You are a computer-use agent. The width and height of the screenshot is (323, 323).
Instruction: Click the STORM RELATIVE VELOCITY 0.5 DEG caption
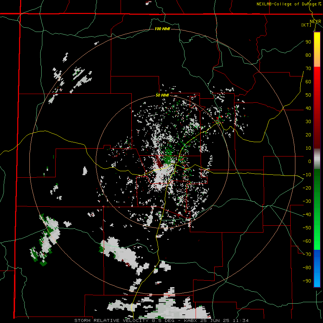point(124,320)
